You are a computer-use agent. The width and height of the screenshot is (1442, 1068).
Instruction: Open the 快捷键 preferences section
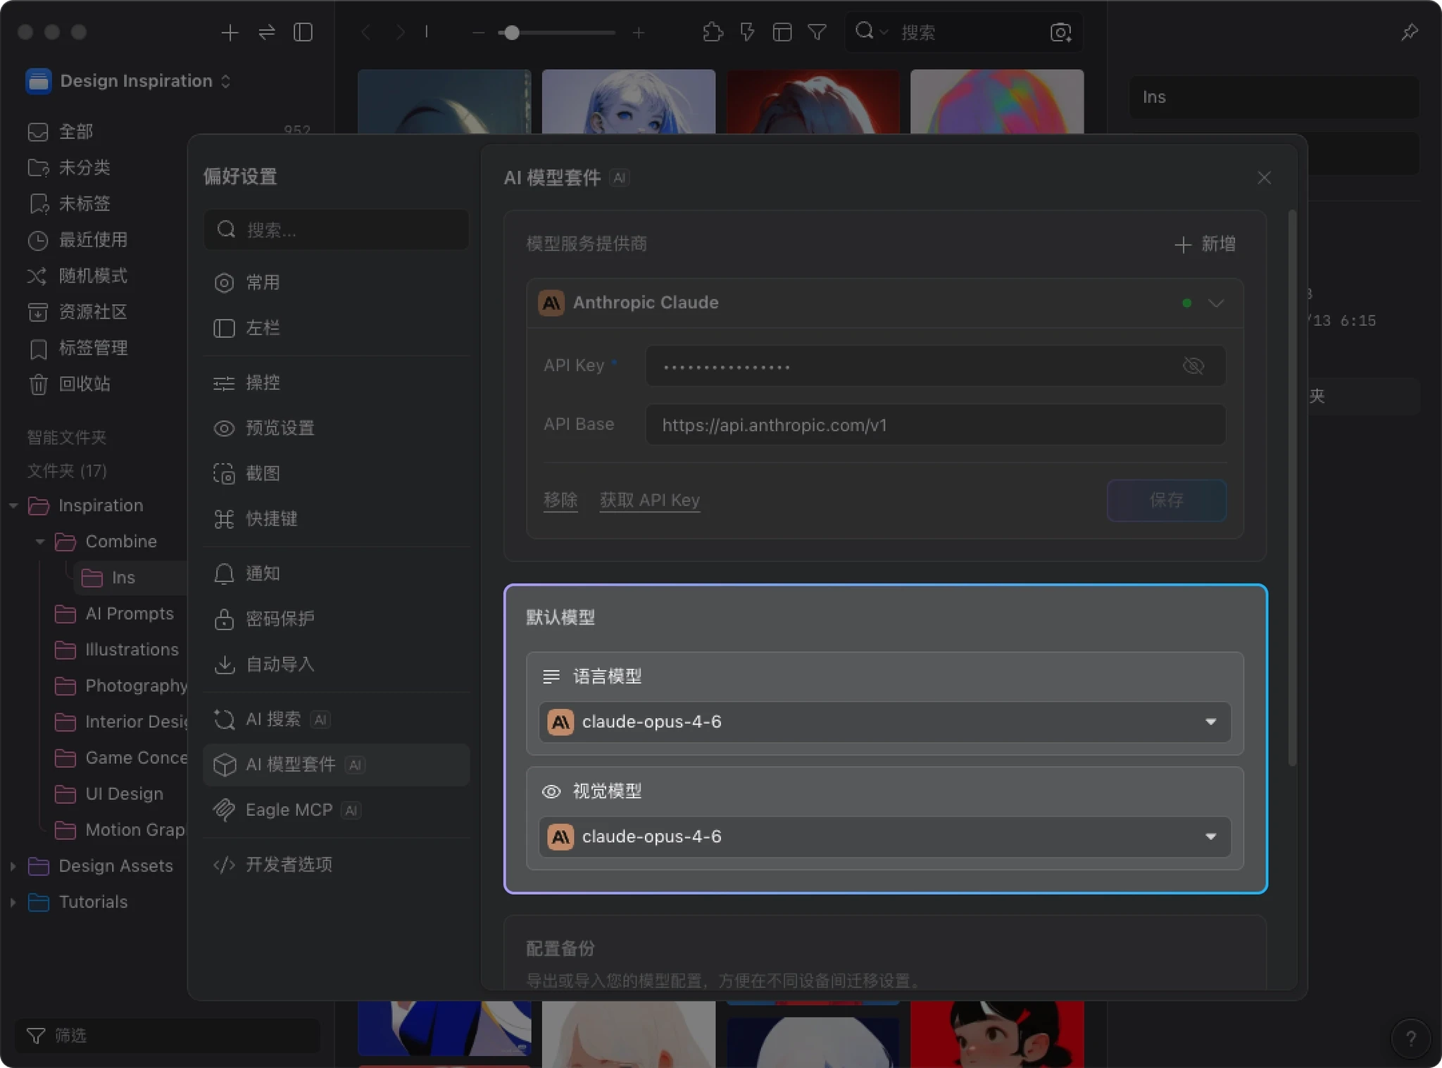271,519
